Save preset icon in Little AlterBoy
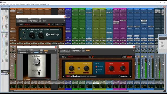This screenshot has width=167, height=94. pos(90,57)
